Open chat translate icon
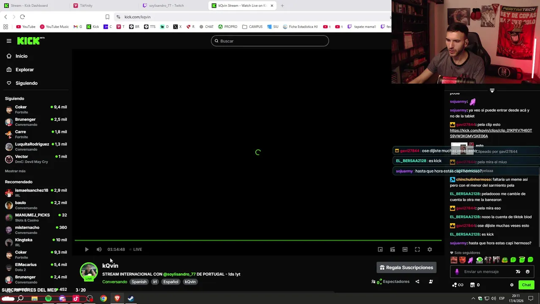The height and width of the screenshot is (304, 540). (518, 272)
